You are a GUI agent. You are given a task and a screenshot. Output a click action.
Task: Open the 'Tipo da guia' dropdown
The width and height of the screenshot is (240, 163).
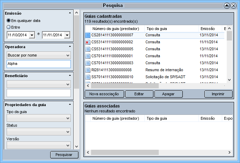(38, 118)
